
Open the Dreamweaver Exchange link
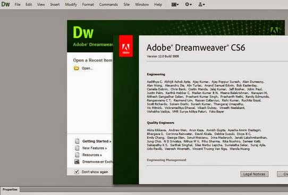[x=97, y=162]
